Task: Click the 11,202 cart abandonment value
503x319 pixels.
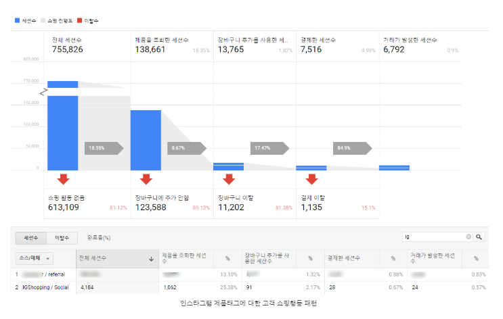Action: [232, 207]
